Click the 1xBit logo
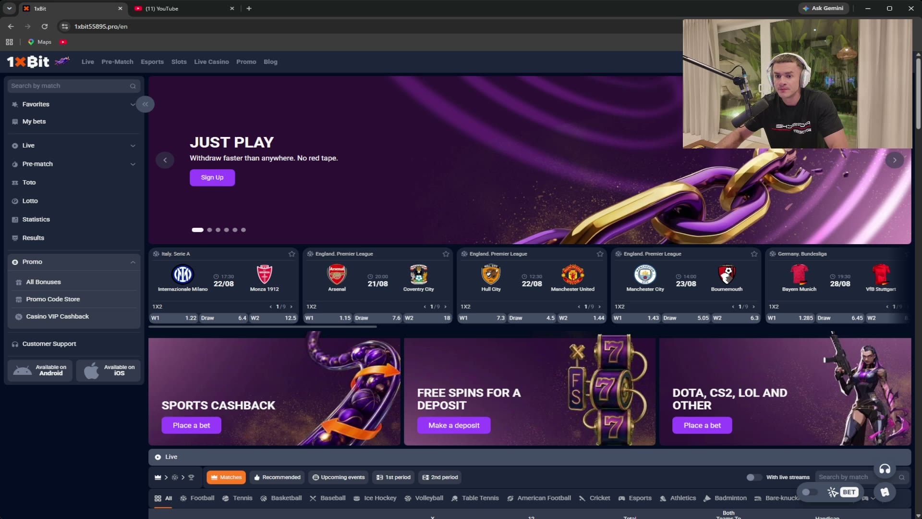This screenshot has width=922, height=519. [x=28, y=62]
